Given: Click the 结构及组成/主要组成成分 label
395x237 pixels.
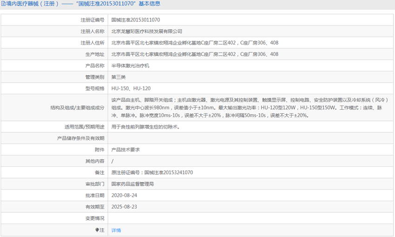Looking at the screenshot, I should pos(77,107).
